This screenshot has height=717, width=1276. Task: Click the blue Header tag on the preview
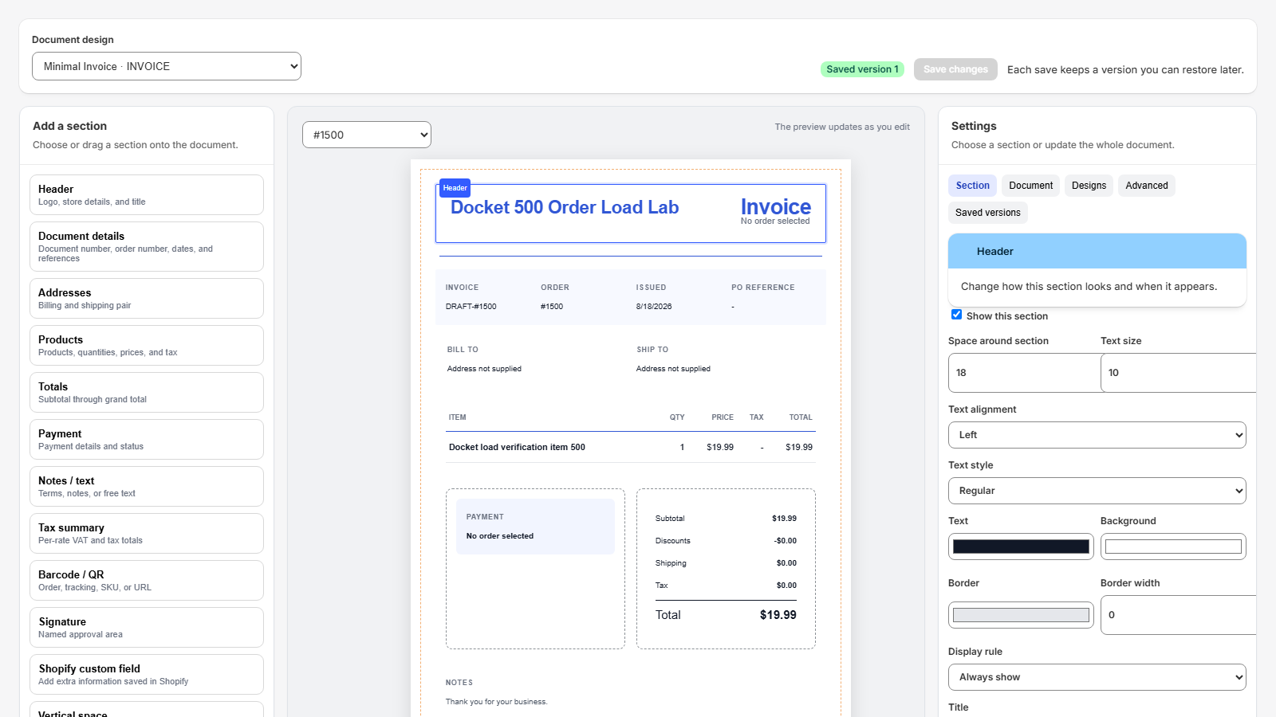tap(455, 188)
